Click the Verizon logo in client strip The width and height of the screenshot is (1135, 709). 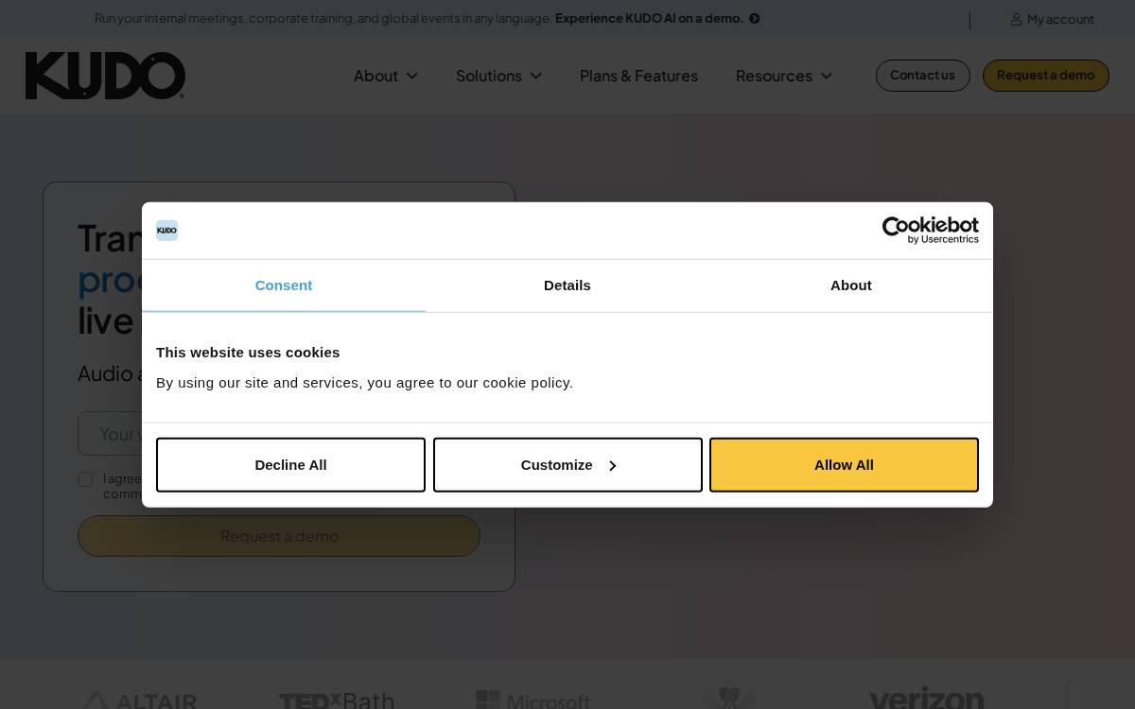click(x=926, y=700)
